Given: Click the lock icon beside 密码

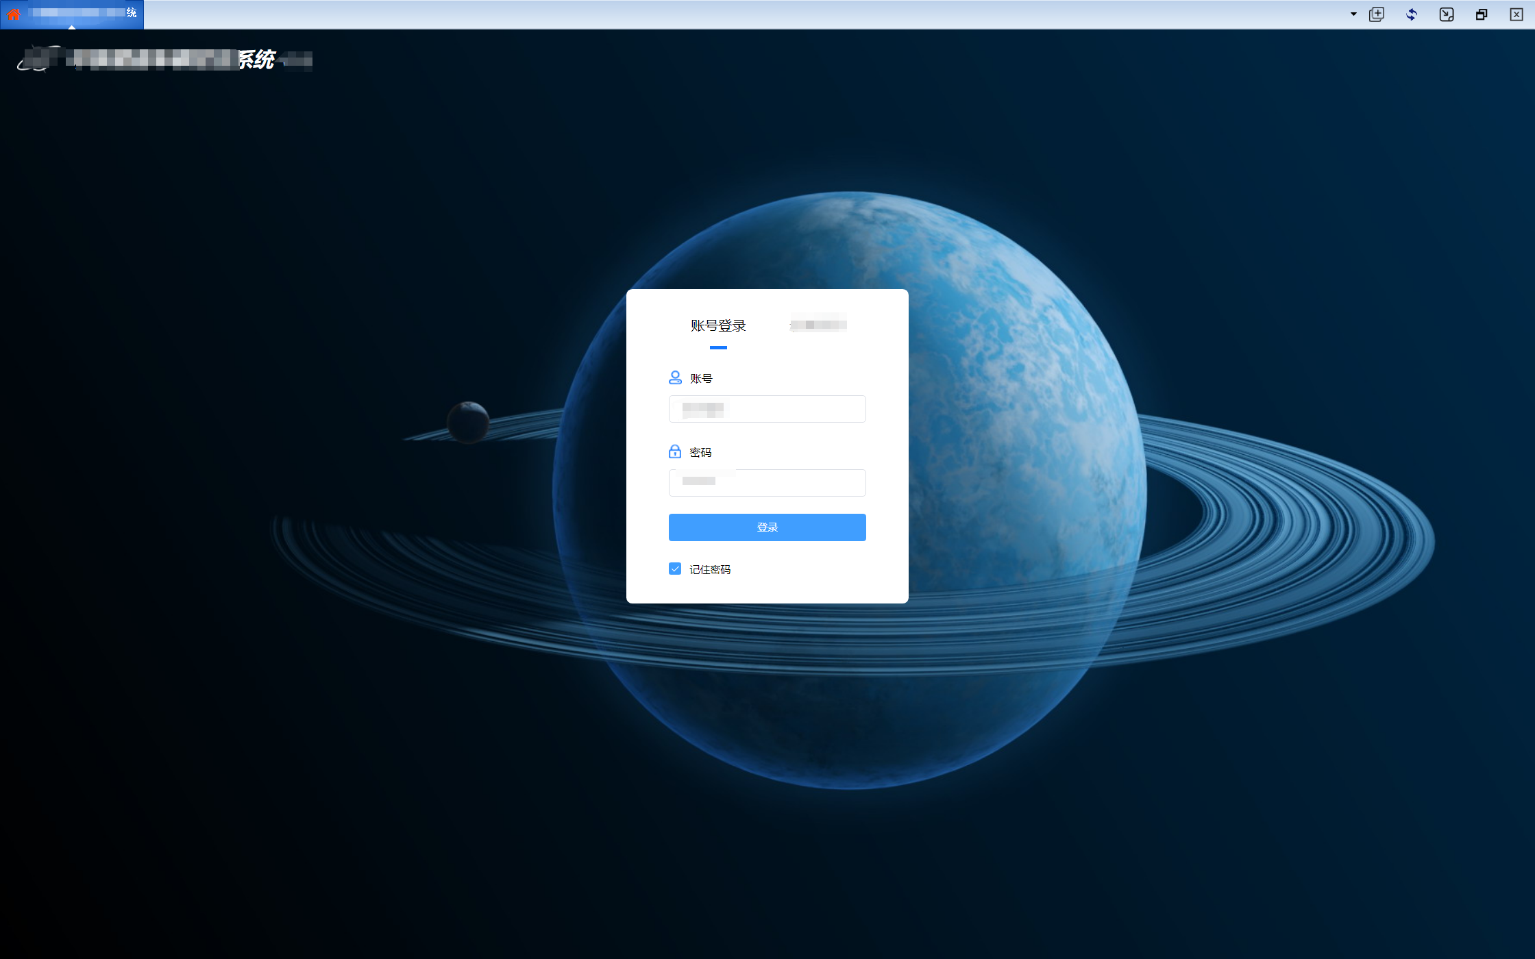Looking at the screenshot, I should coord(675,451).
